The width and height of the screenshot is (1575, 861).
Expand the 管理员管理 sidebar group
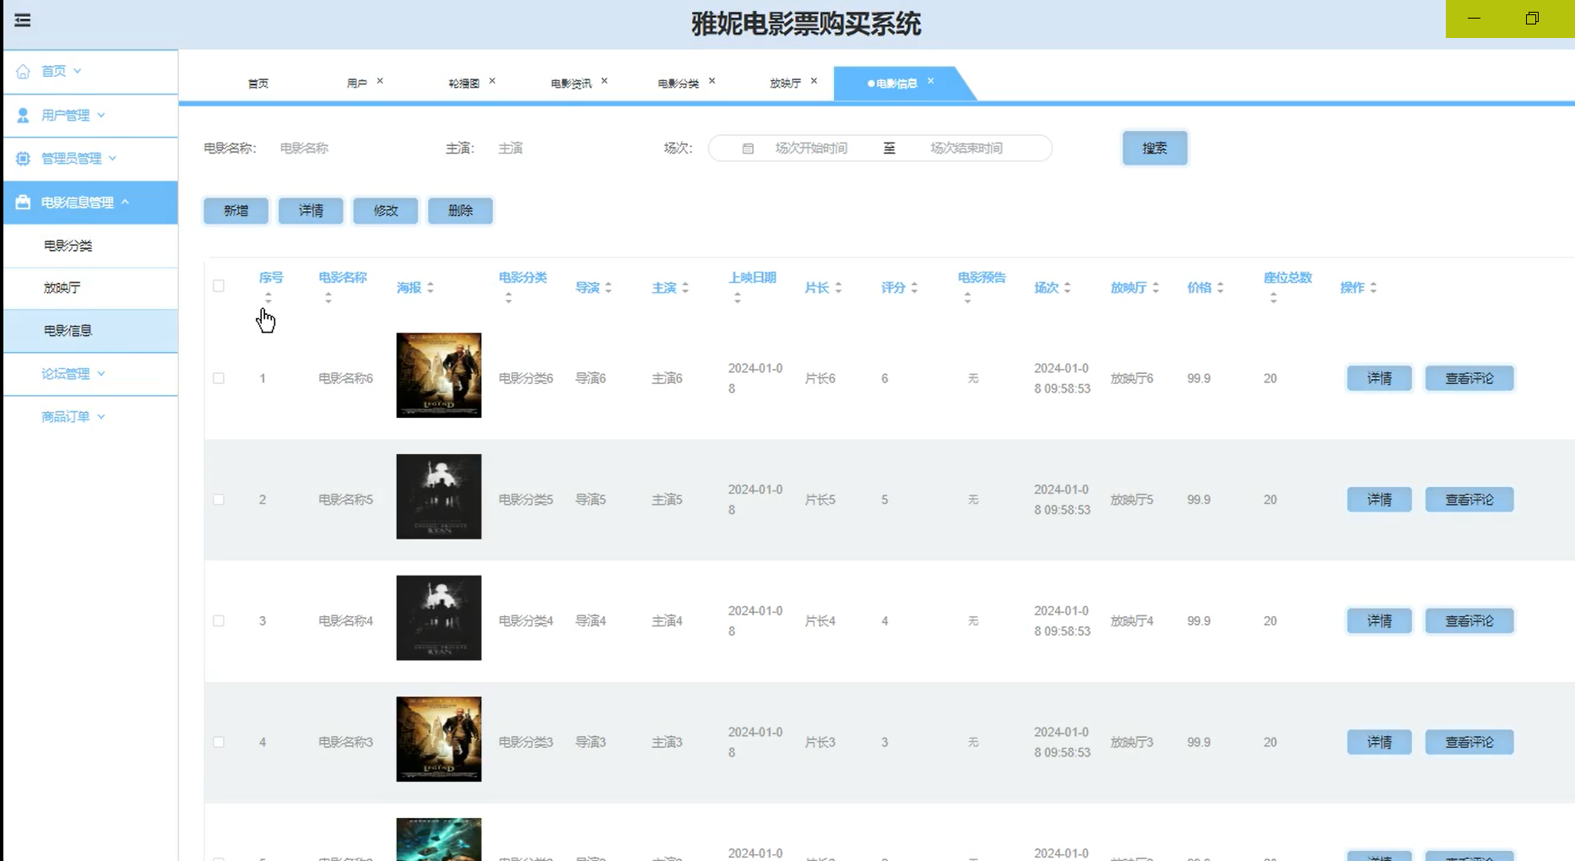(x=112, y=159)
